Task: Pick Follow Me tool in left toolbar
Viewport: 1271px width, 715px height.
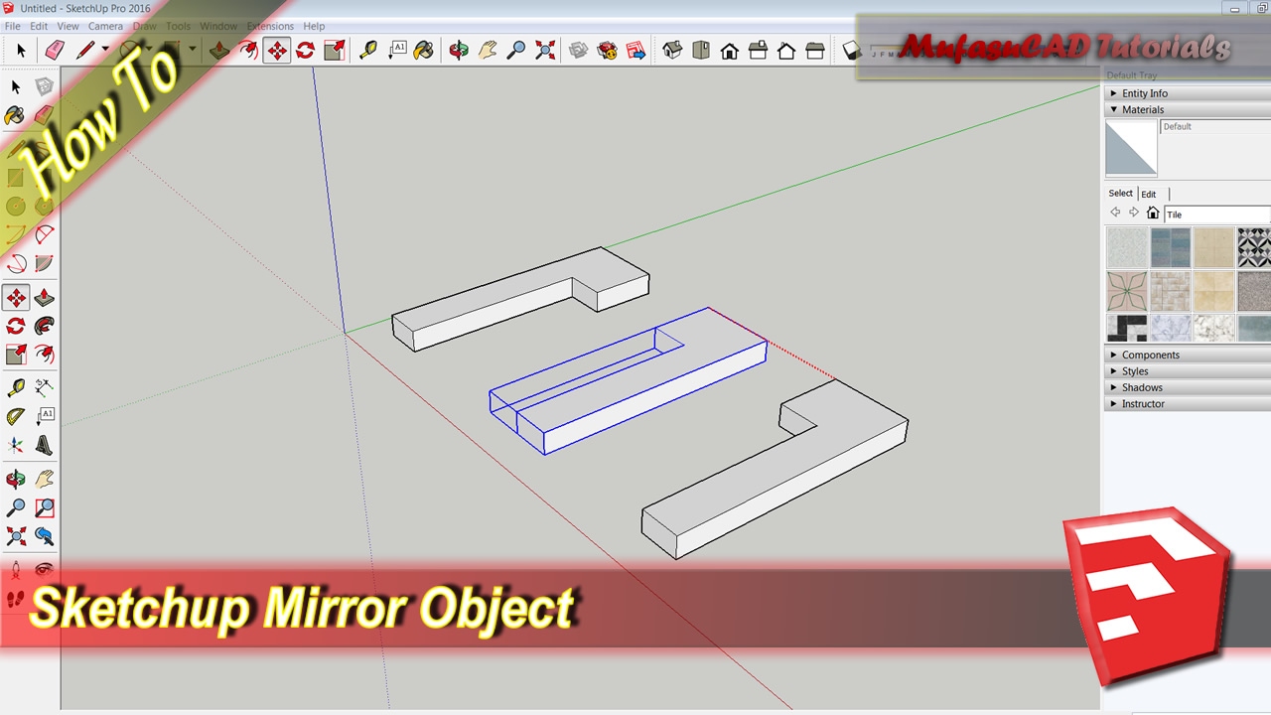Action: click(x=44, y=326)
